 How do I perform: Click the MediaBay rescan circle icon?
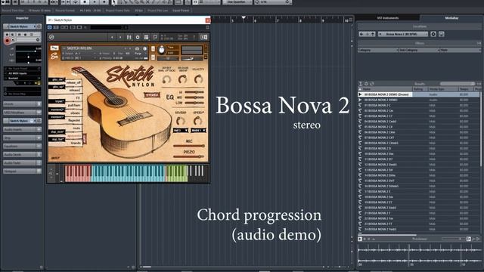pyautogui.click(x=433, y=34)
